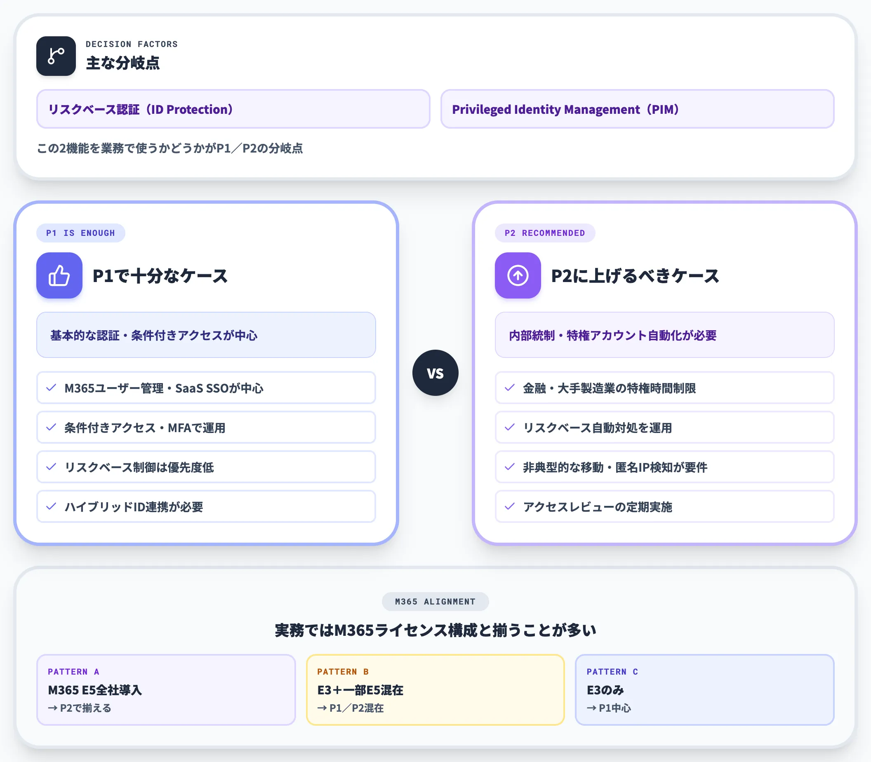Click the heading P1で十分なケース
The height and width of the screenshot is (762, 871).
tap(160, 276)
